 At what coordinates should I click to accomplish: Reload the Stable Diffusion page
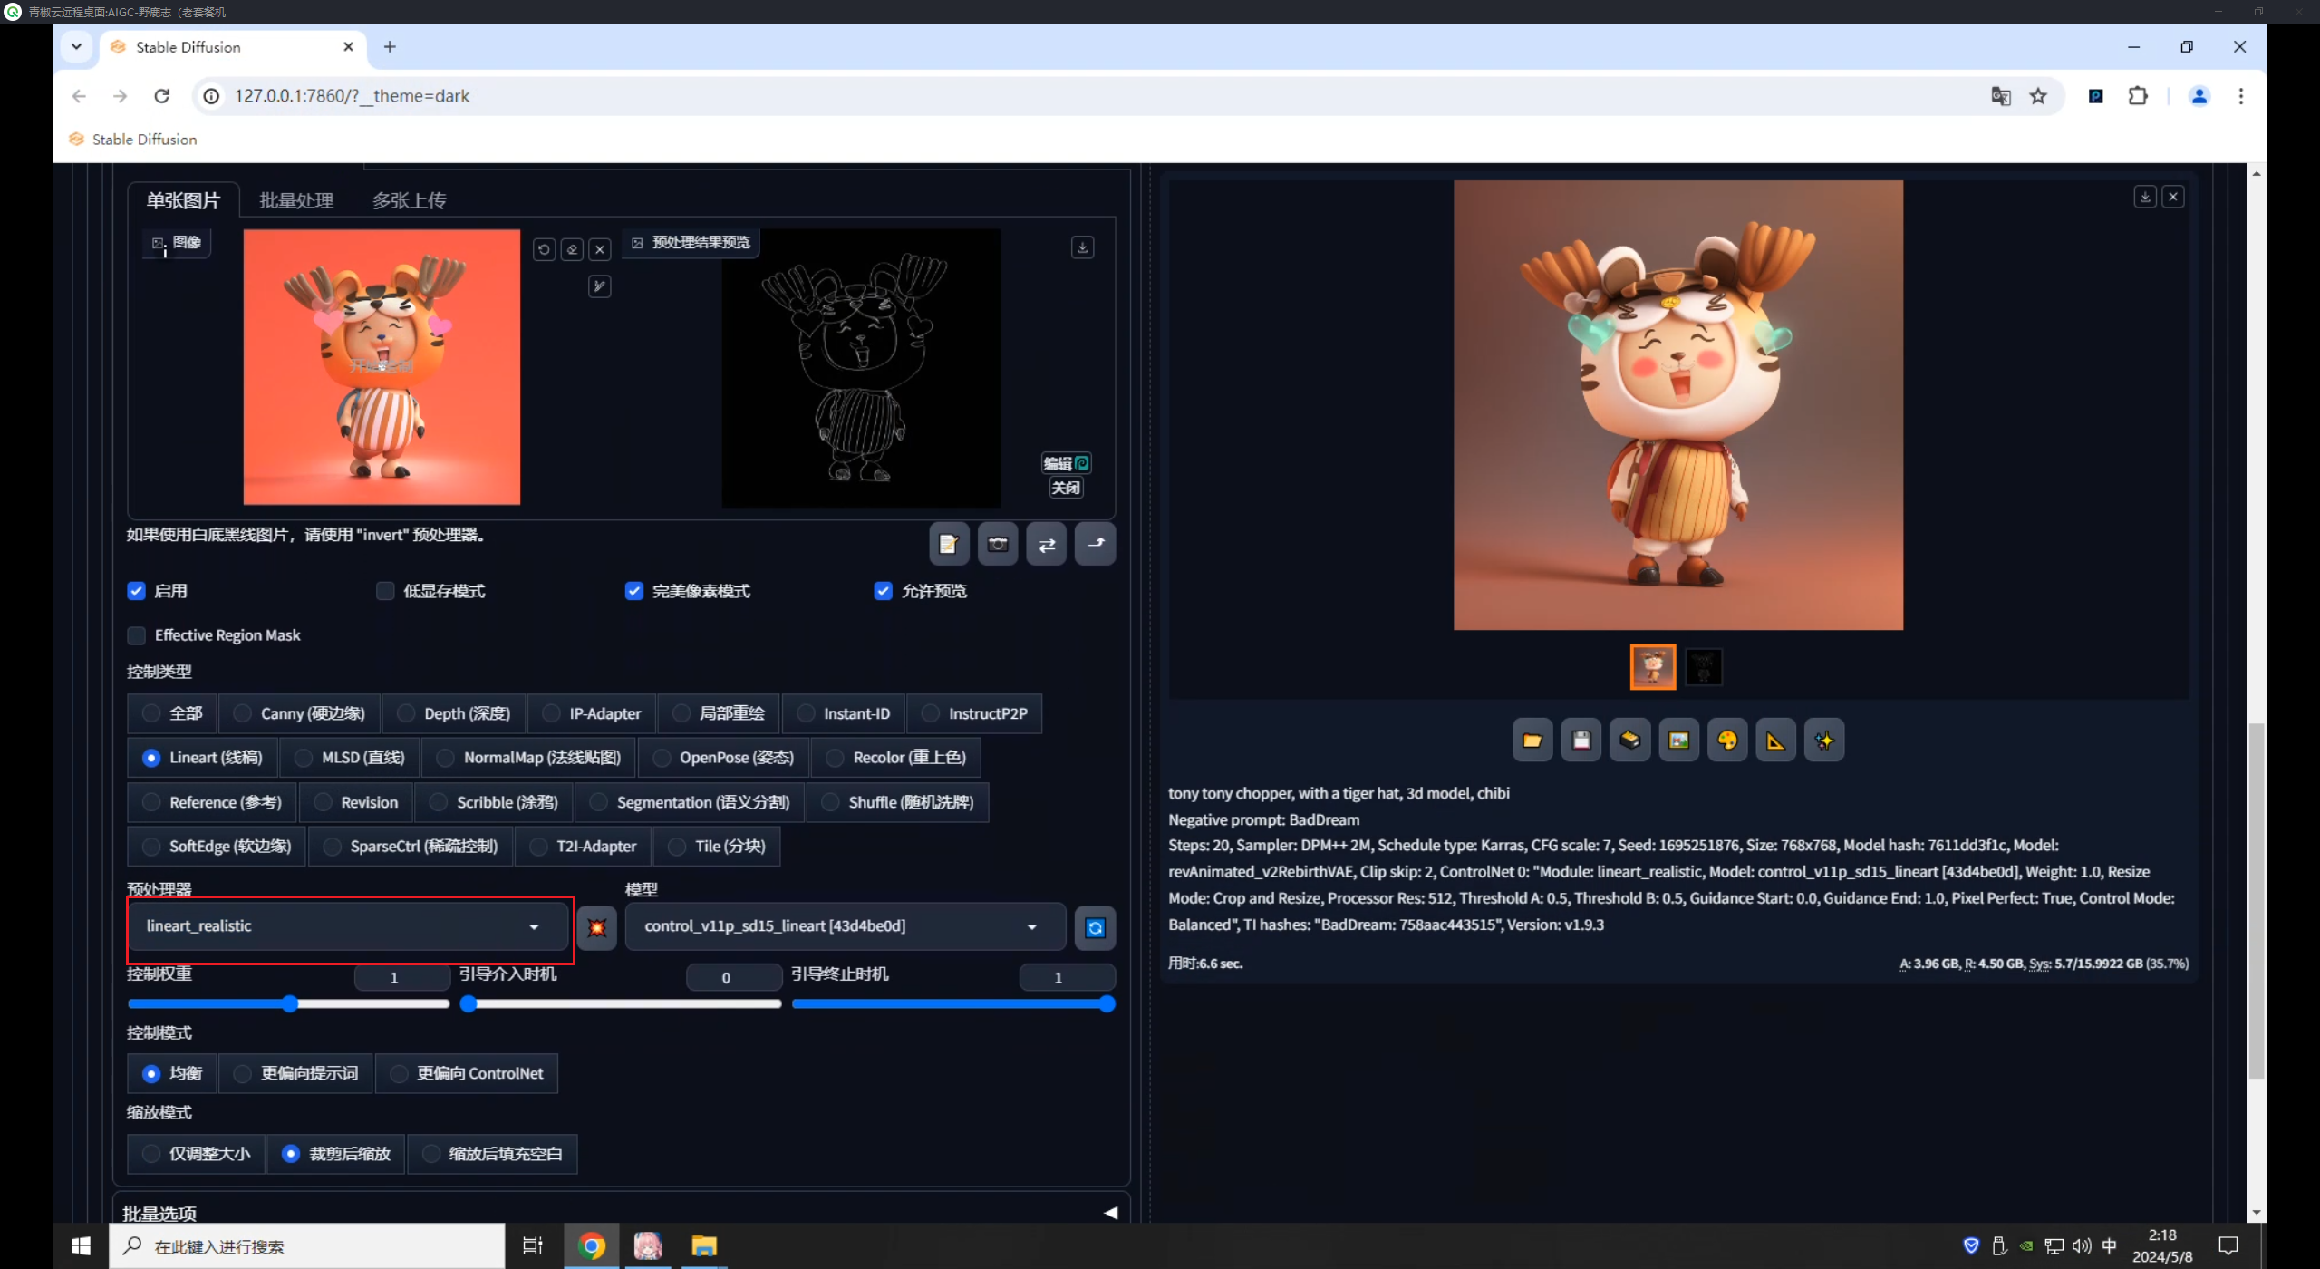pos(161,96)
